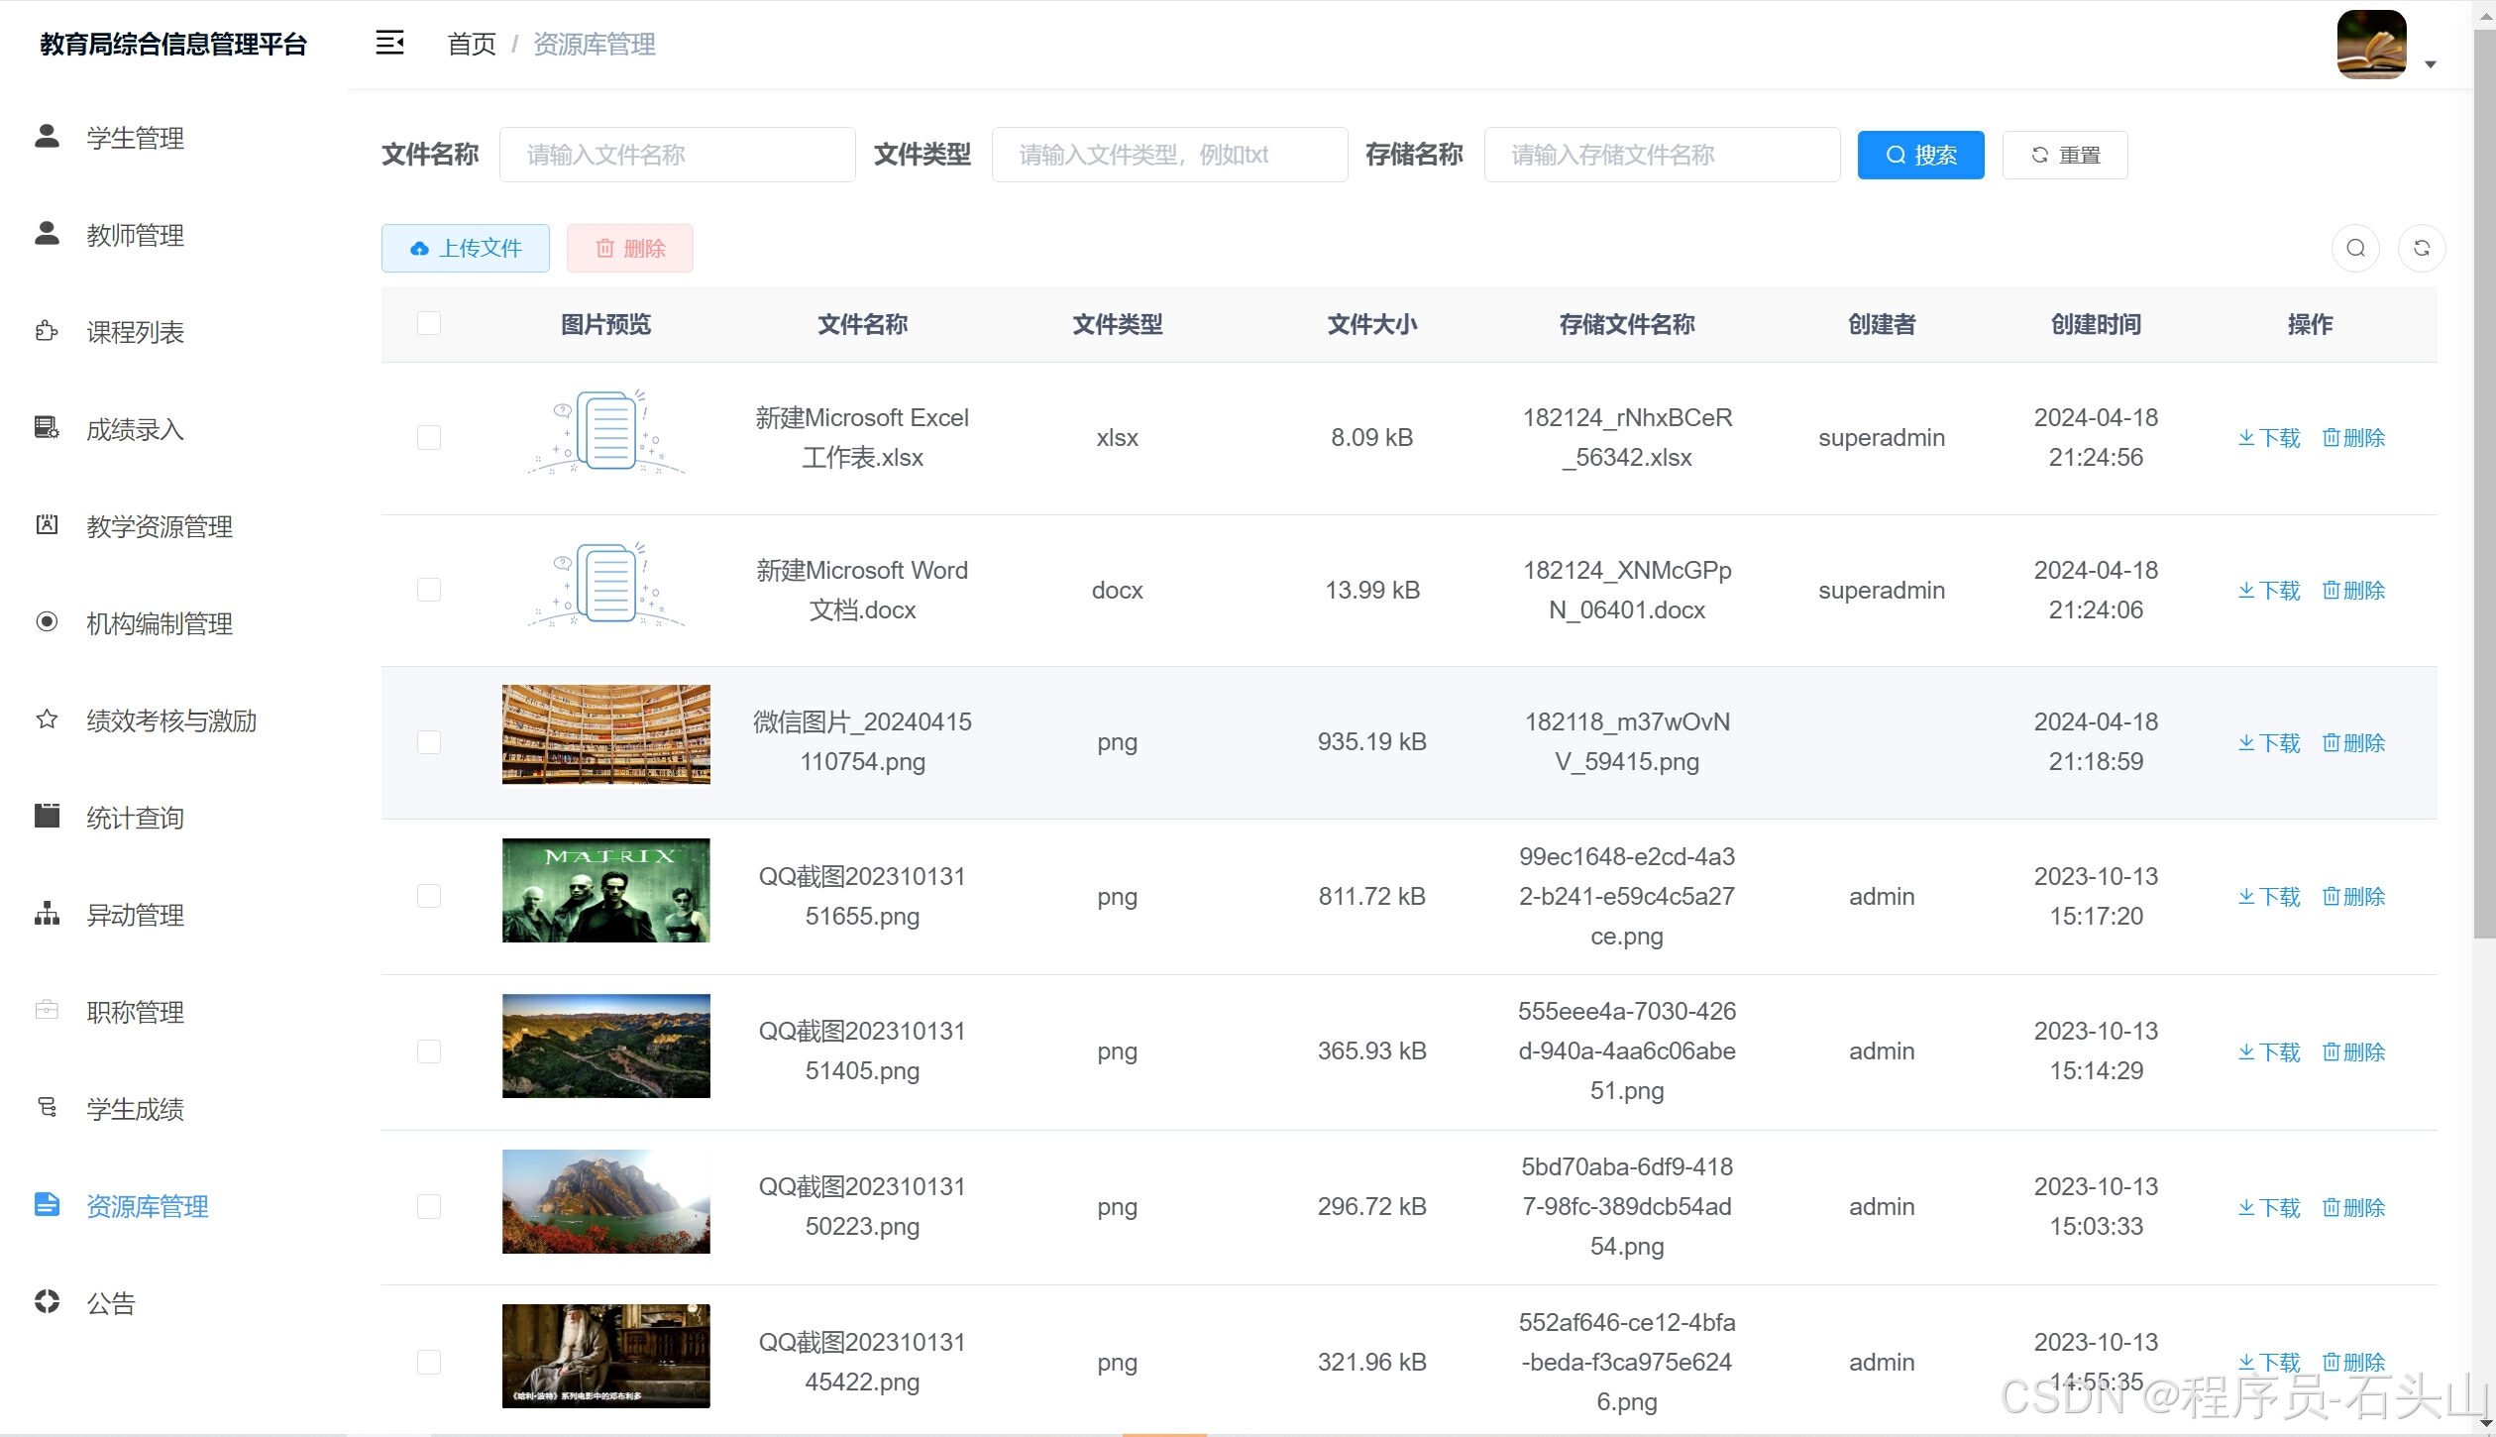
Task: Open the Great Wall image thumbnail
Action: click(x=606, y=1046)
